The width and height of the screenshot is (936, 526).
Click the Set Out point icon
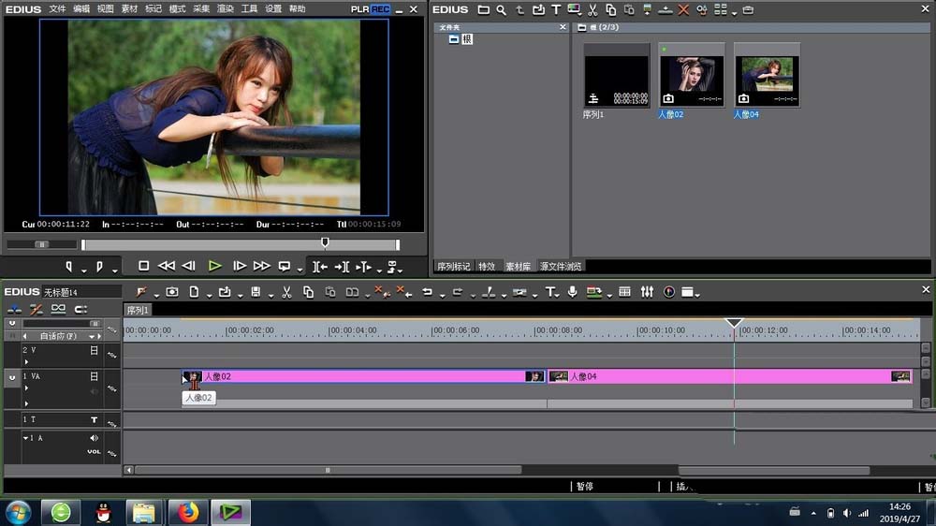pos(99,267)
